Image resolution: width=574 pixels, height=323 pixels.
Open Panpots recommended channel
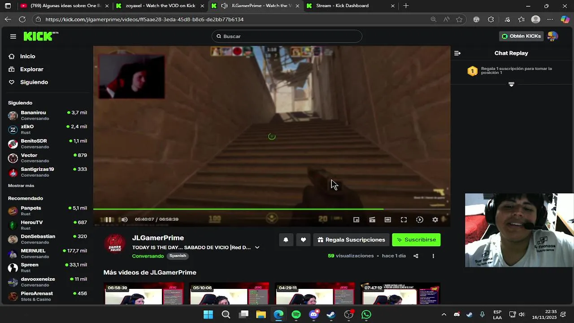click(47, 211)
